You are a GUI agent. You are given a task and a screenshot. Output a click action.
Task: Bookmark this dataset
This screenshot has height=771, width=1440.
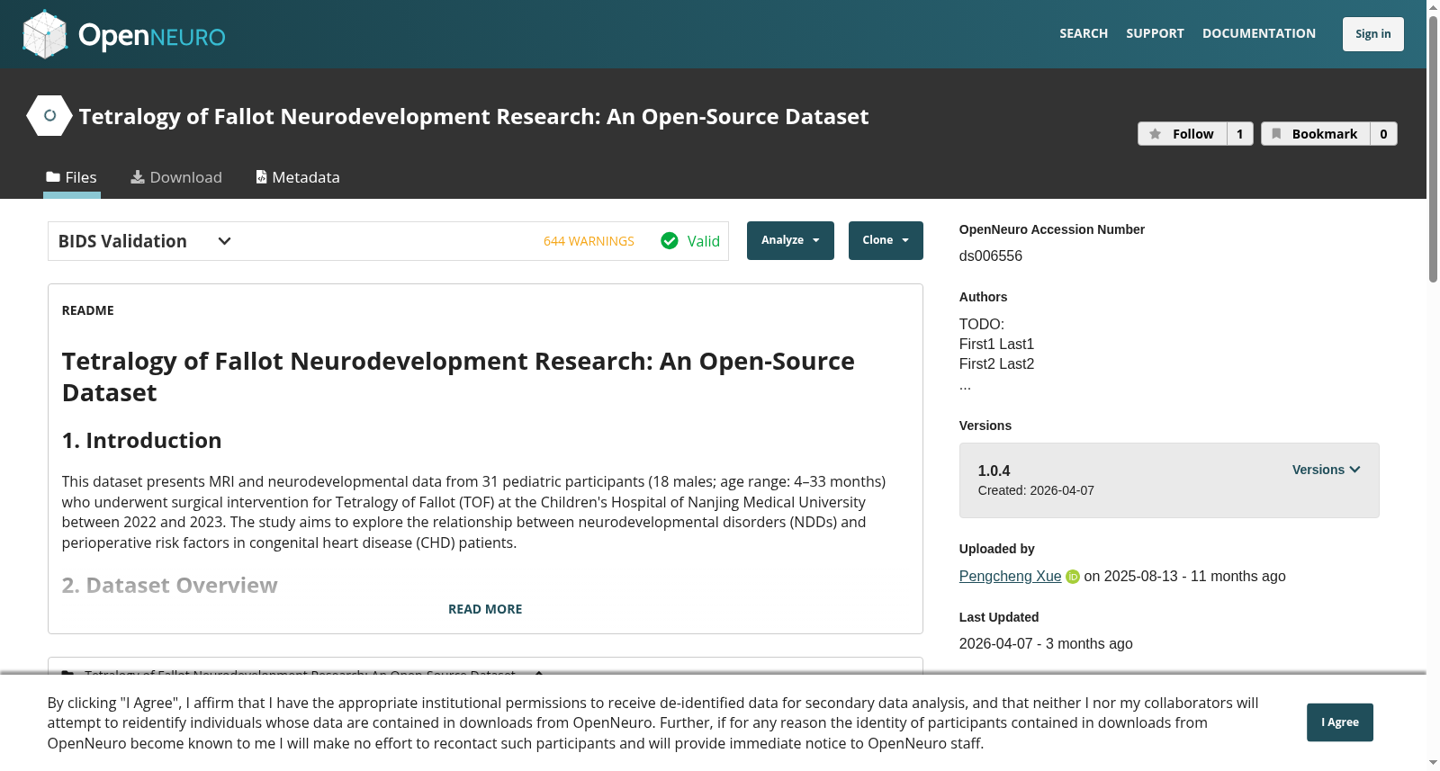pyautogui.click(x=1315, y=133)
